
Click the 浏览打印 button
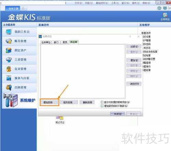pos(134,84)
